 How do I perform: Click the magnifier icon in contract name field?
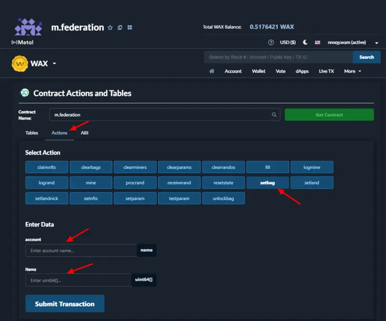(x=274, y=115)
